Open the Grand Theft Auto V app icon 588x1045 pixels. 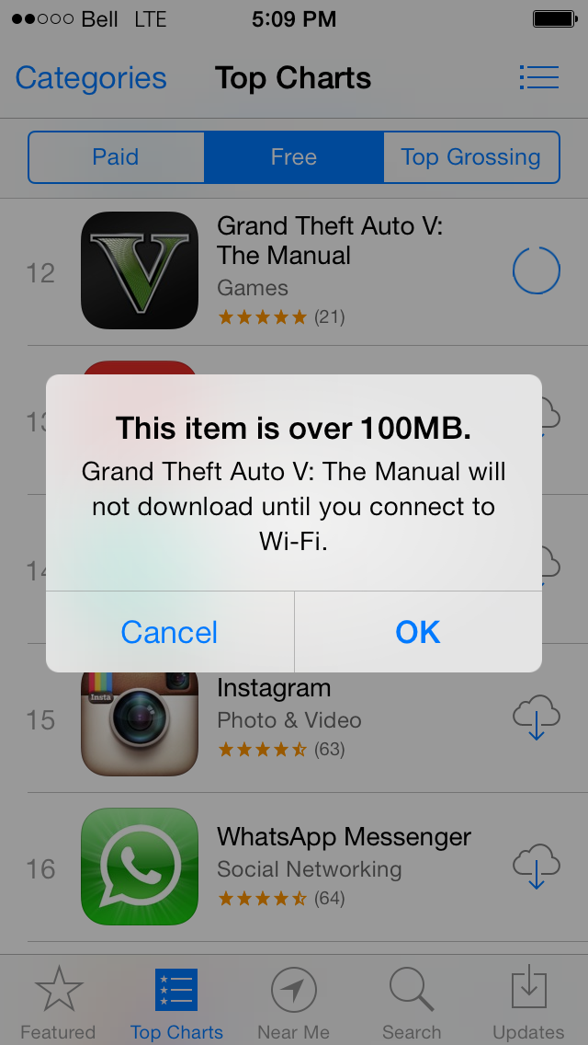[x=139, y=270]
